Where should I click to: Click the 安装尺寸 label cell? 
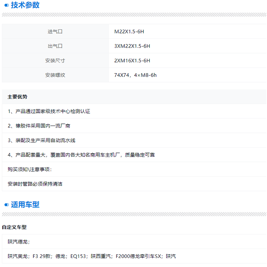pyautogui.click(x=55, y=61)
